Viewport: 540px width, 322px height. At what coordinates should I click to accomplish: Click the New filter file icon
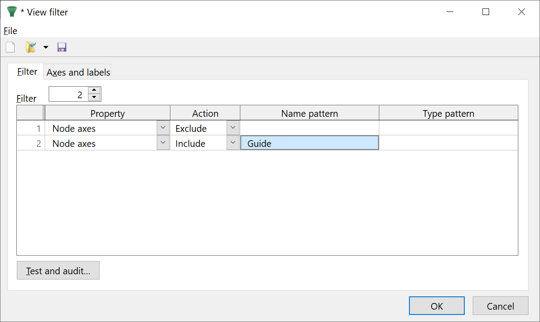(x=10, y=47)
